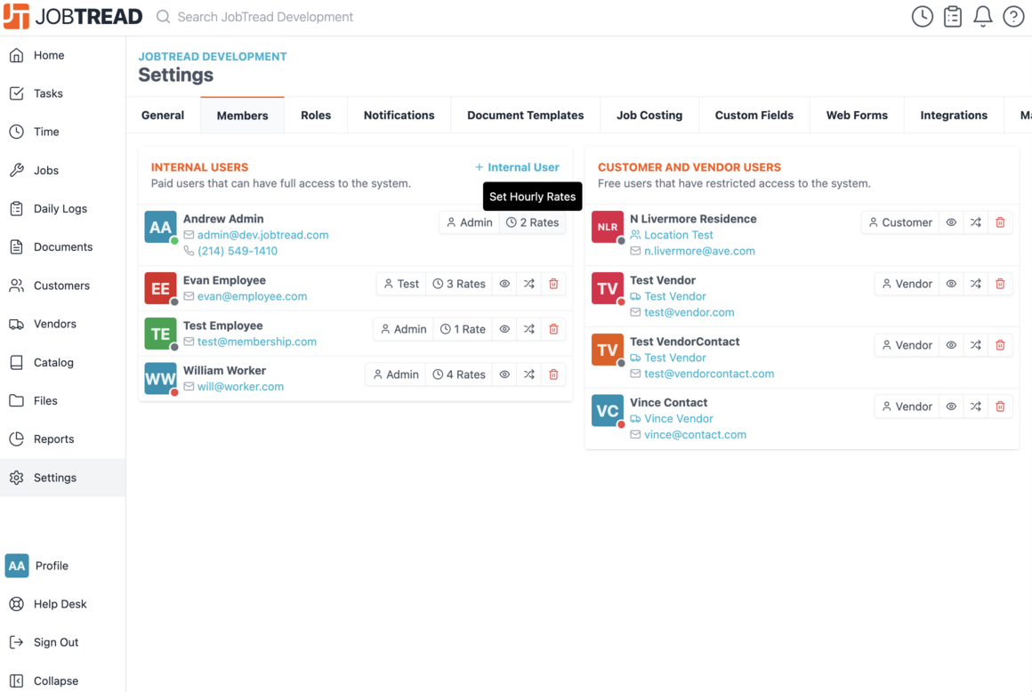Open the Location Test link
This screenshot has width=1032, height=692.
pyautogui.click(x=679, y=235)
